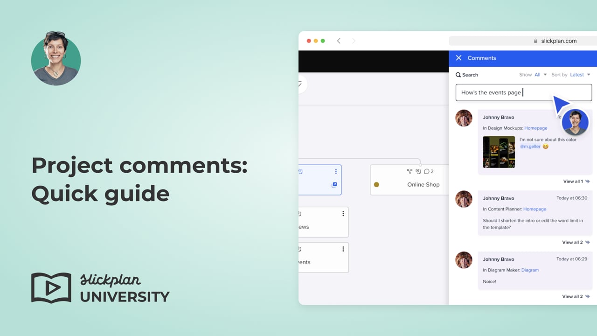This screenshot has width=597, height=336.
Task: Click Johnny Bravo name in Diagram Maker comment
Action: [x=498, y=259]
